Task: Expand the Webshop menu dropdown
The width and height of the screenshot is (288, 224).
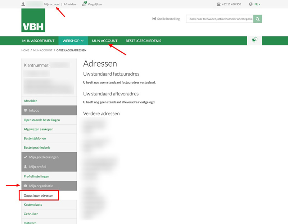Action: (73, 41)
